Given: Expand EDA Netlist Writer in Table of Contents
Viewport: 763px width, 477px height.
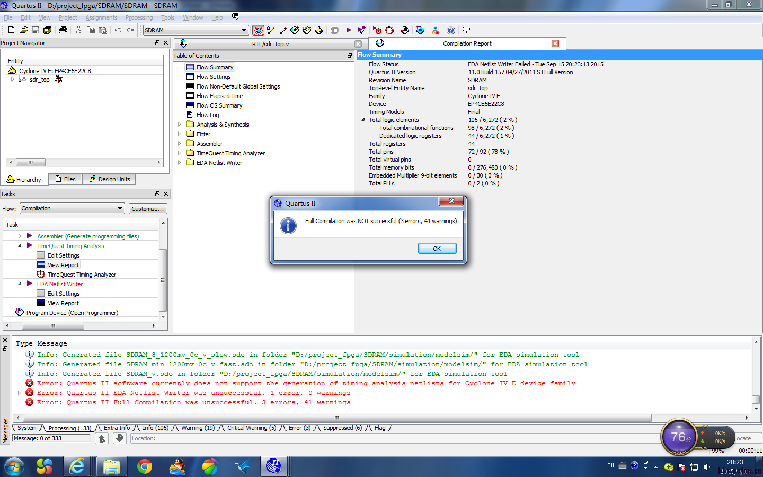Looking at the screenshot, I should pyautogui.click(x=179, y=163).
